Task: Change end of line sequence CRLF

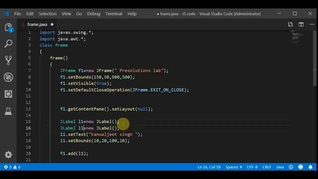Action: (267, 167)
